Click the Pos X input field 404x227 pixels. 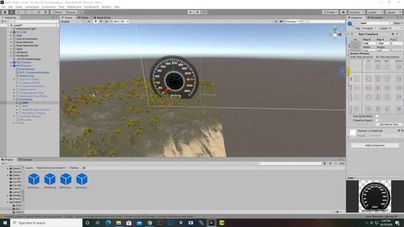(x=369, y=44)
